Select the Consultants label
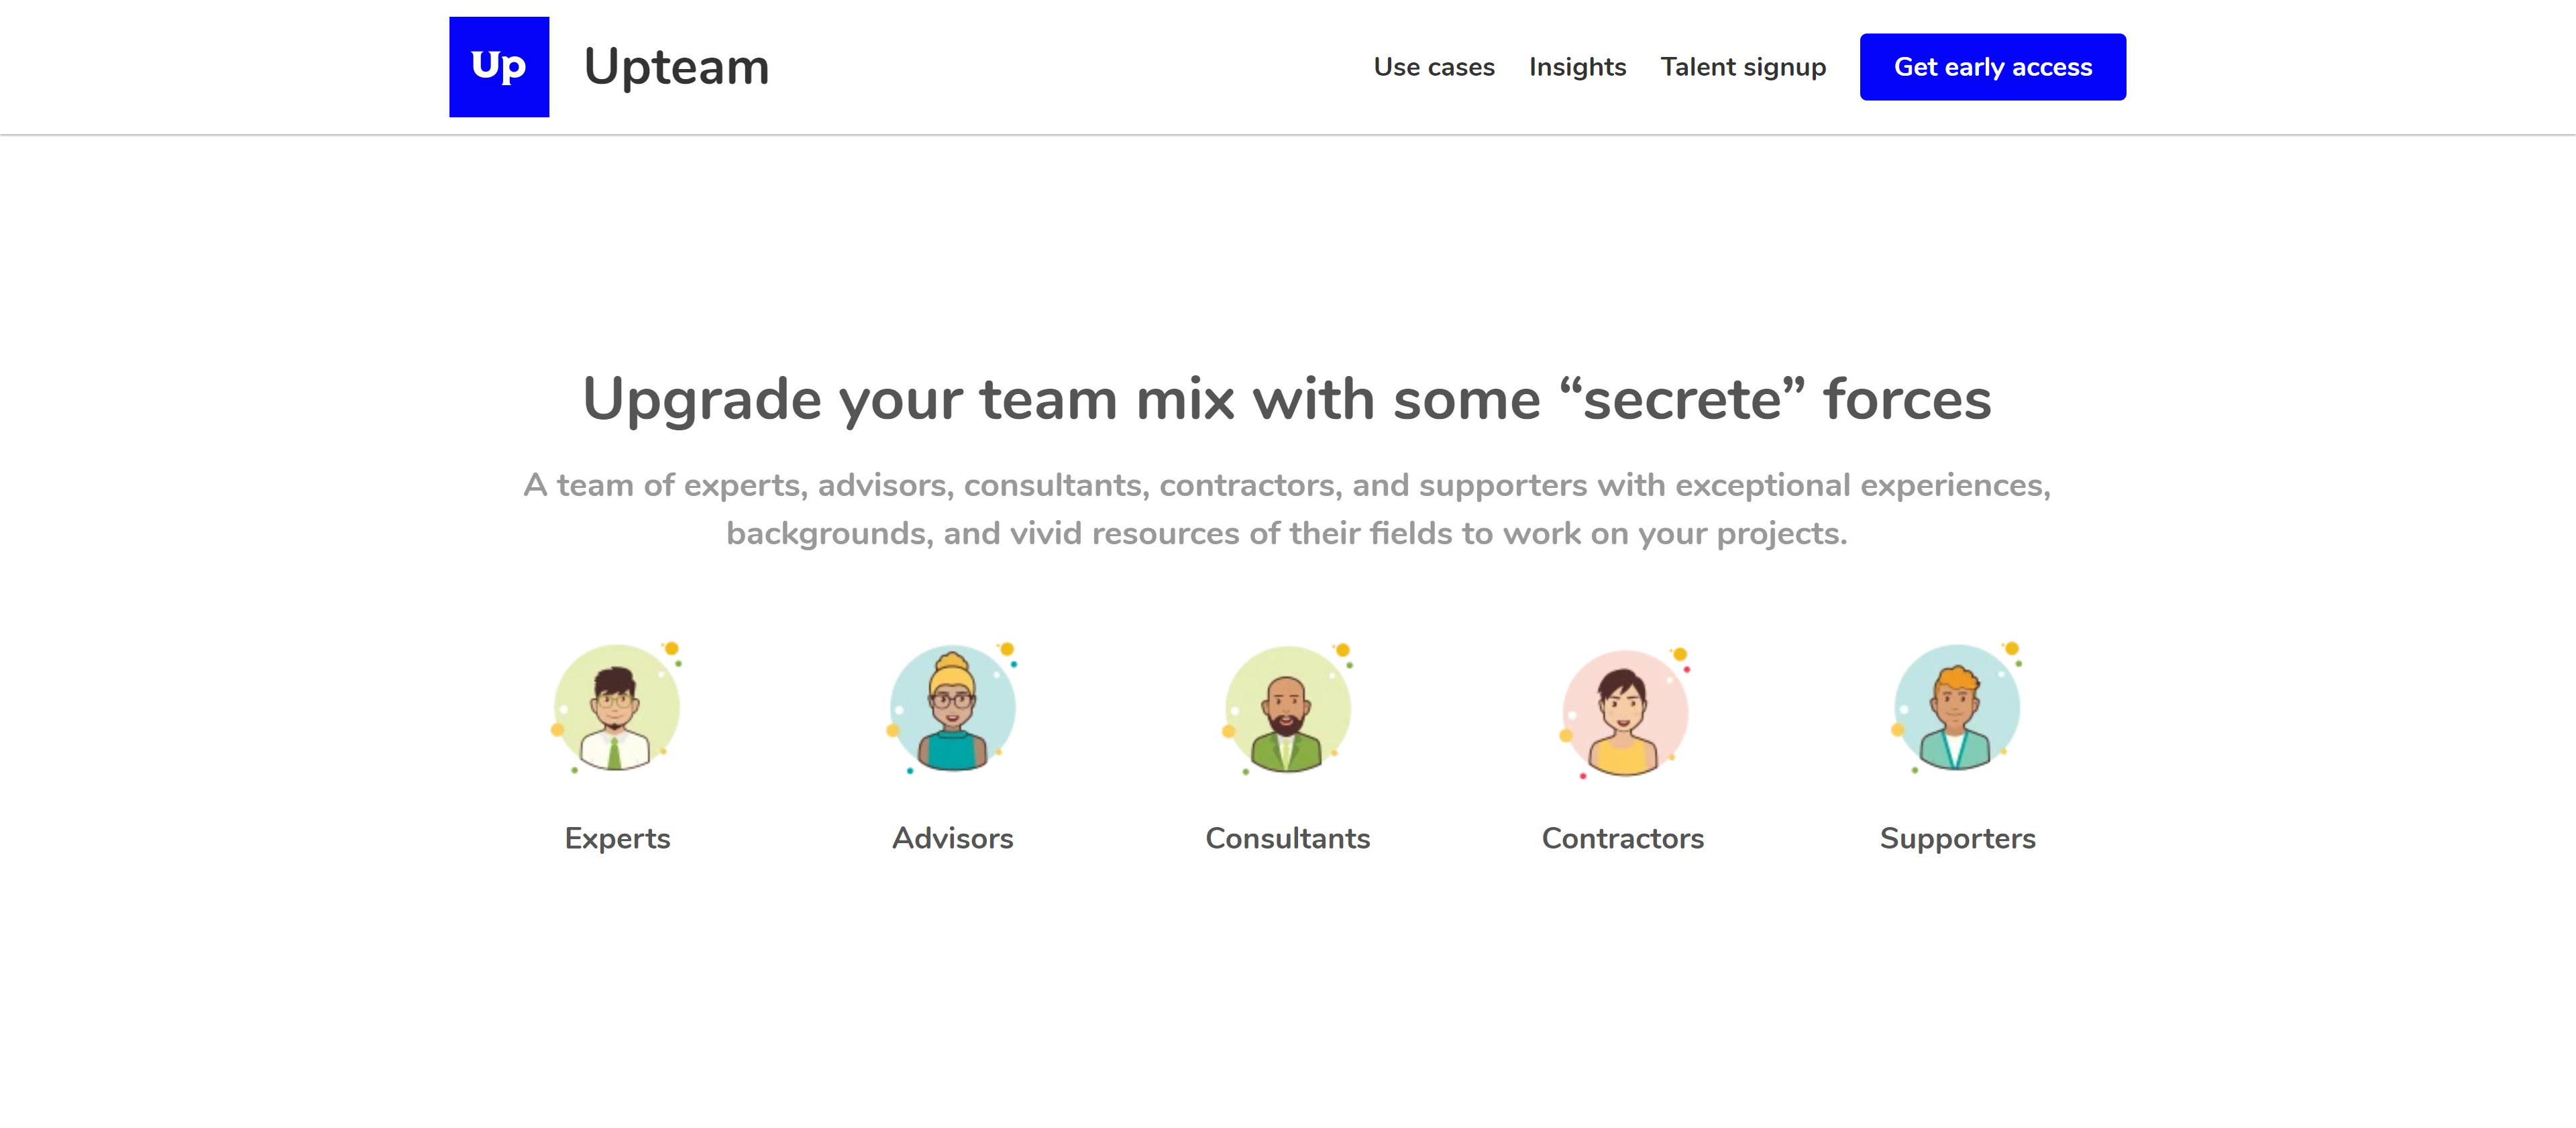This screenshot has height=1128, width=2576. coord(1288,838)
